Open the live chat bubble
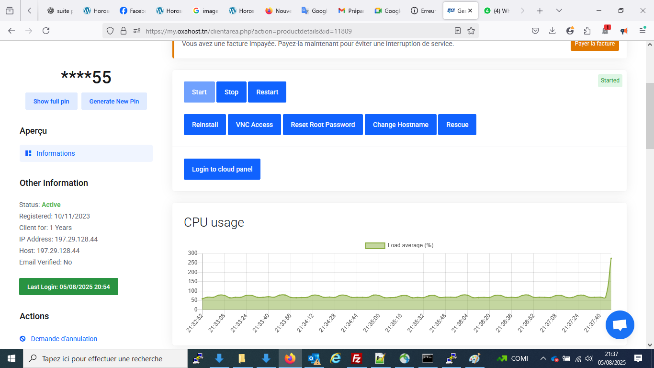Viewport: 654px width, 368px height. 620,325
